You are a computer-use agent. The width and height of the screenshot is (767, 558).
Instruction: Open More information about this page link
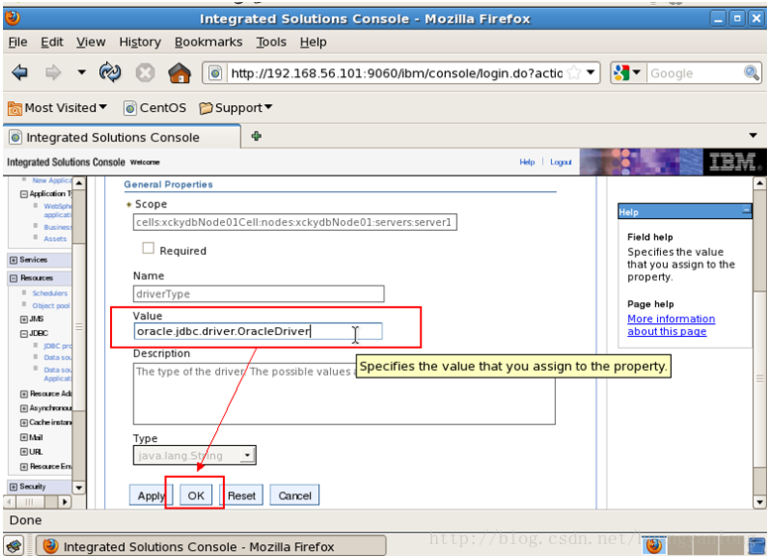coord(671,325)
